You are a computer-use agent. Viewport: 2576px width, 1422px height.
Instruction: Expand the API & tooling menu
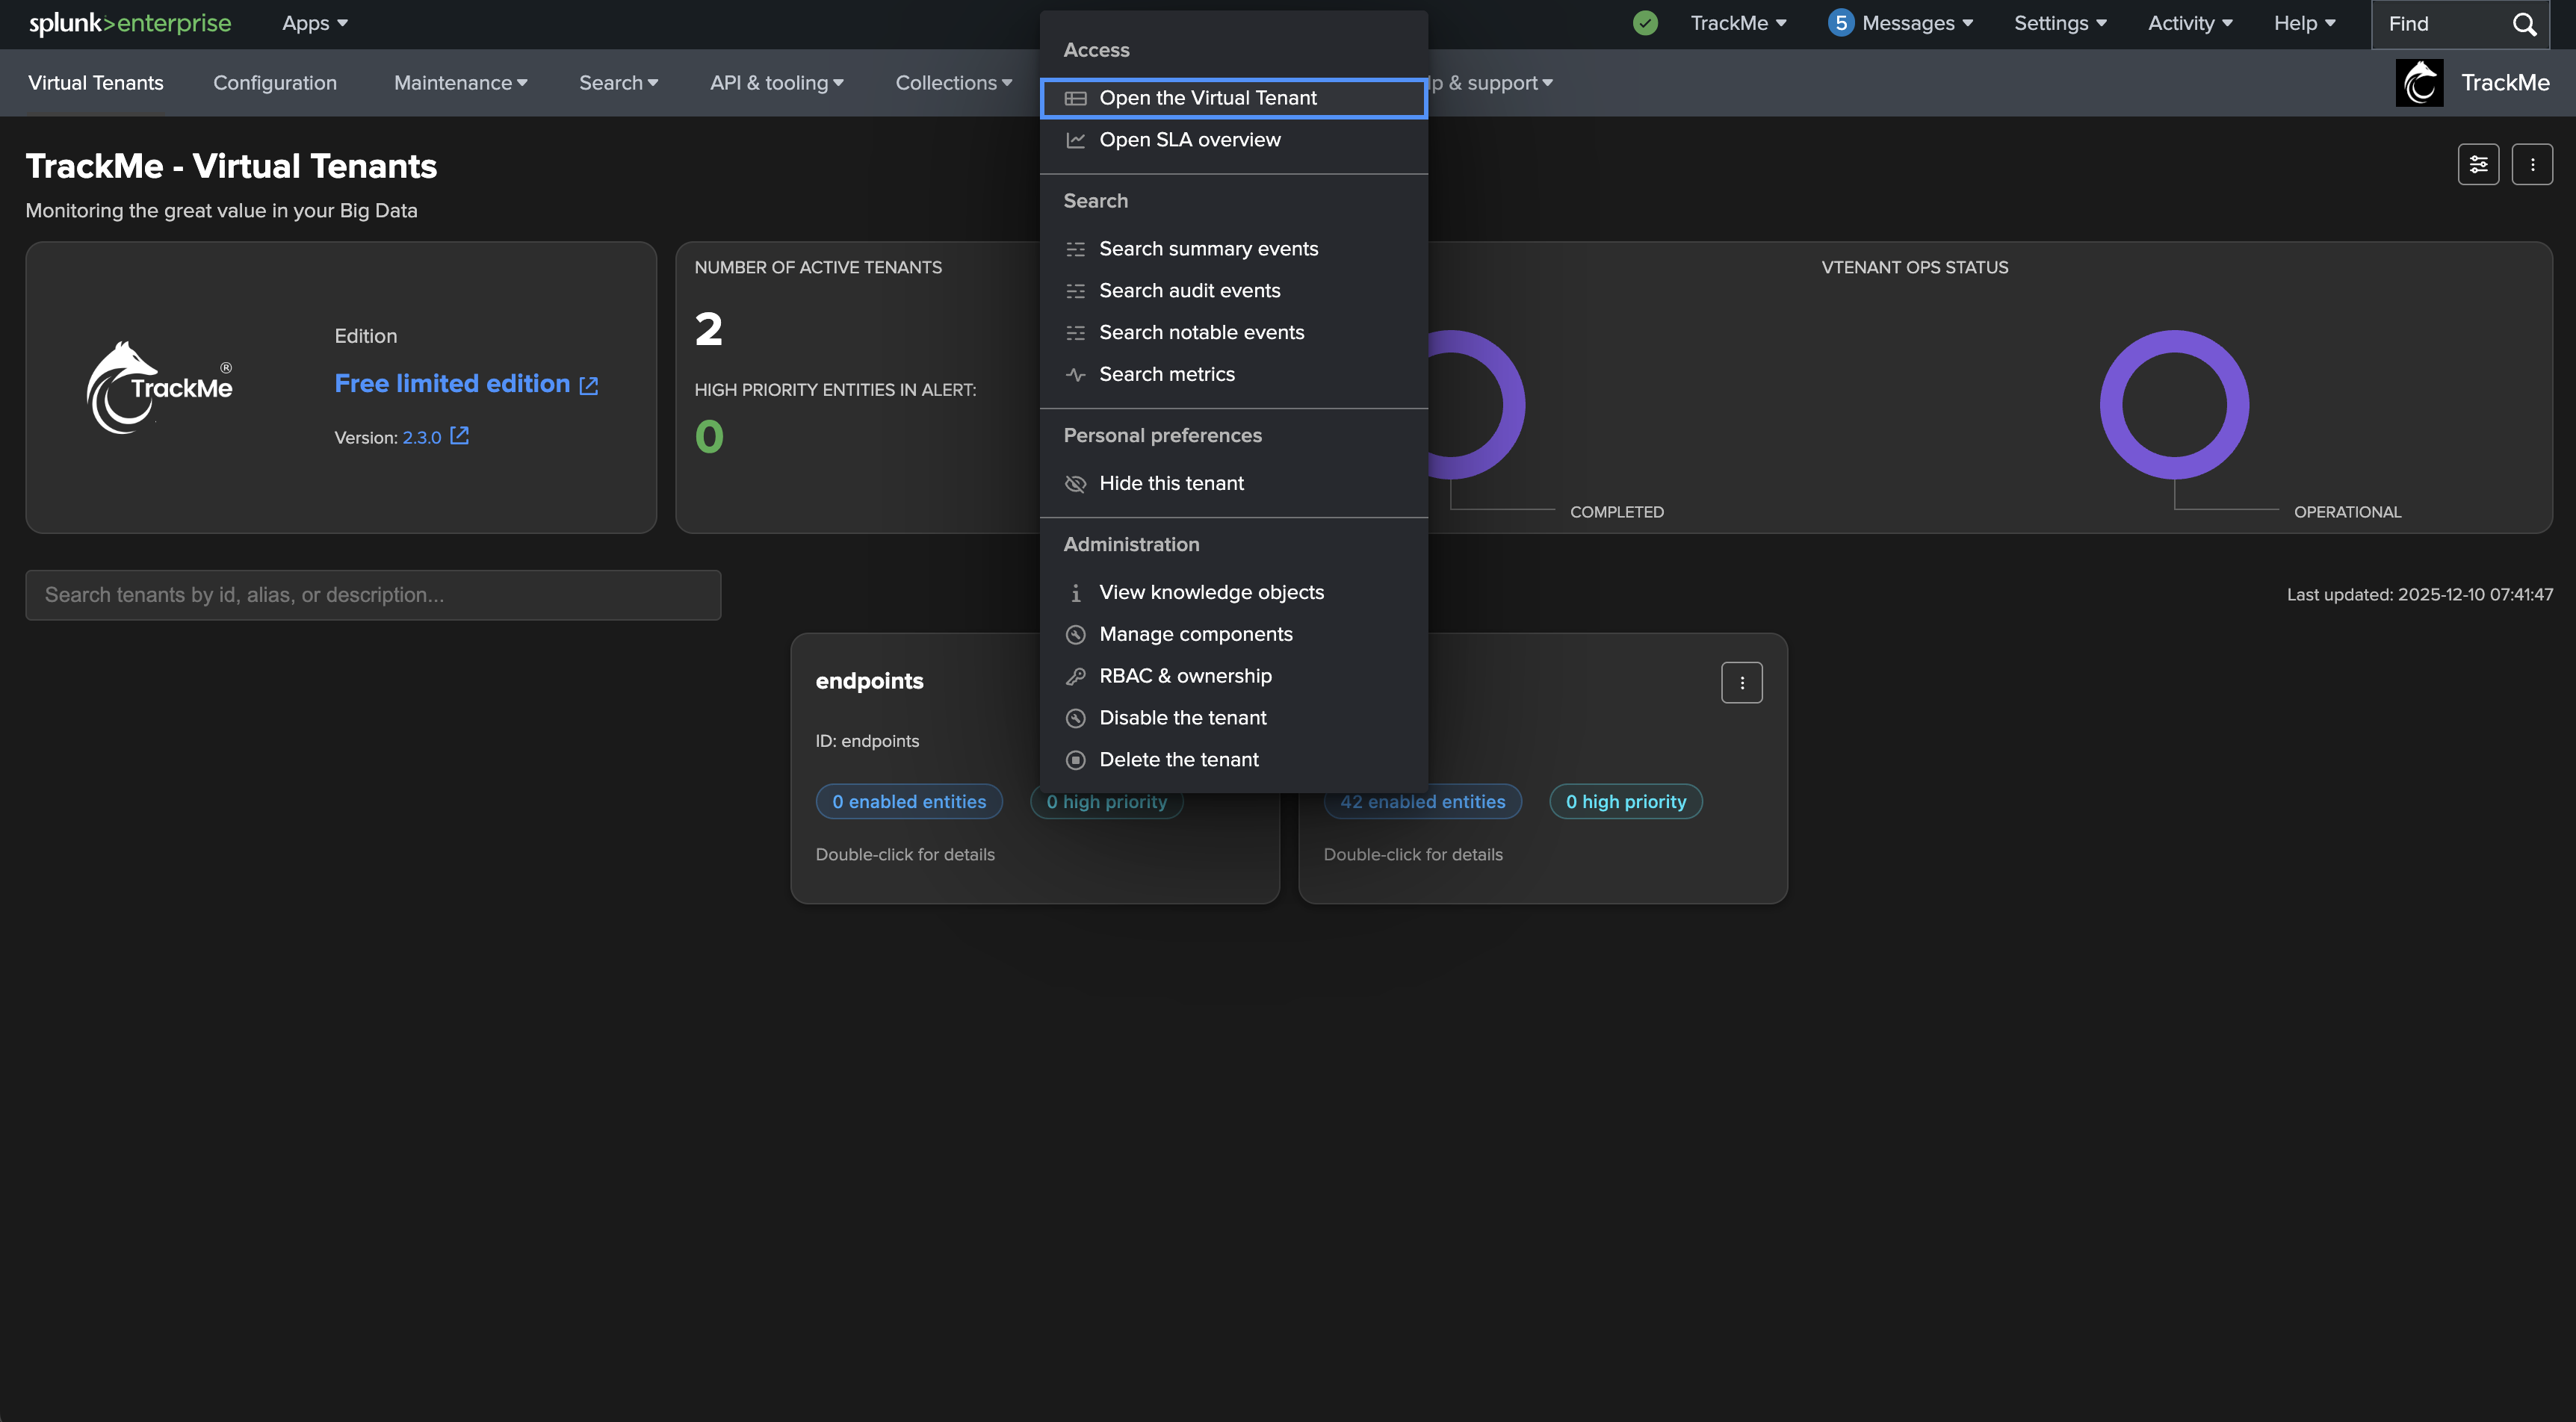776,83
